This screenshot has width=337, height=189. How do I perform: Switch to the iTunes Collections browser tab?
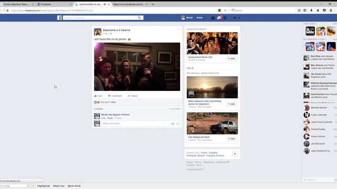(17, 4)
